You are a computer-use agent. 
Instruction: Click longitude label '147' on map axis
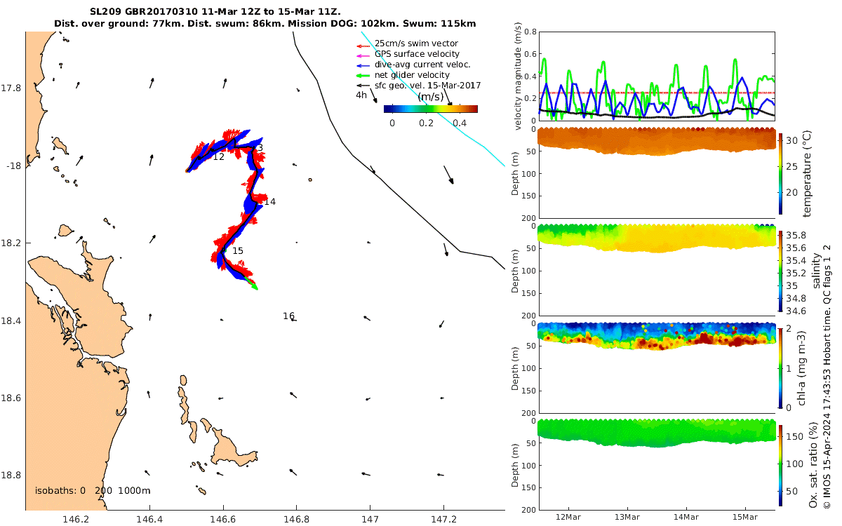click(370, 520)
